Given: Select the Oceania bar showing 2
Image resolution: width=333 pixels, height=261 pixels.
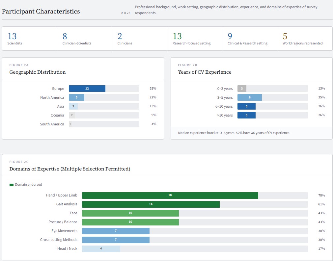Looking at the screenshot, I should 72,115.
